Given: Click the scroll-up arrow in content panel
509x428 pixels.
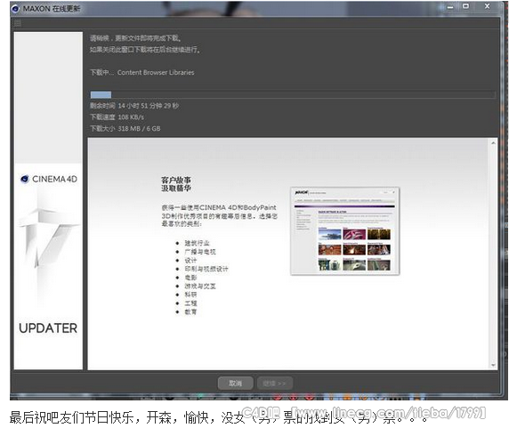Looking at the screenshot, I should coord(493,142).
